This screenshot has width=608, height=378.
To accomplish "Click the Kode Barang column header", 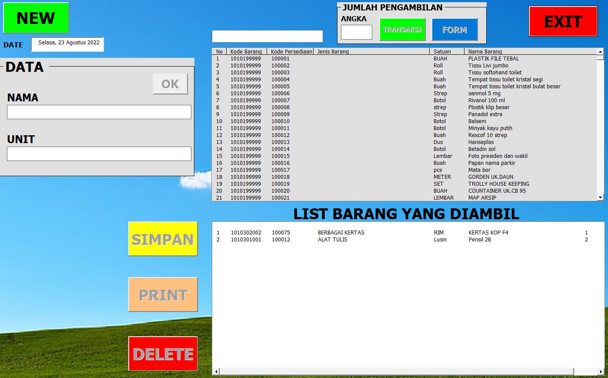I will (x=246, y=51).
